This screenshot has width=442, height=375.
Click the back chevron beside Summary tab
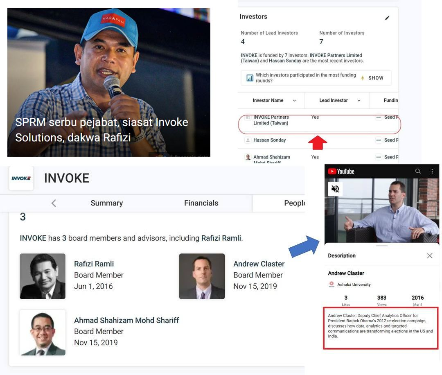(54, 203)
